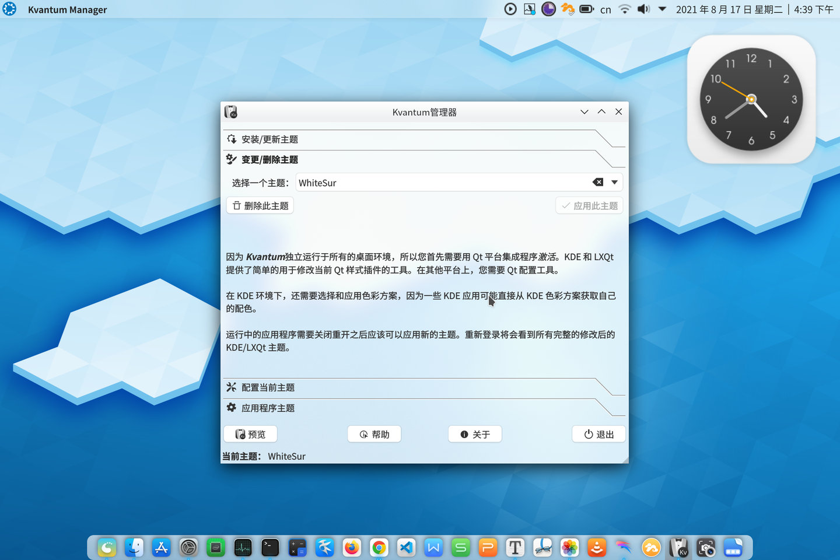
Task: Open the first green-yellow dock icon
Action: point(107,547)
